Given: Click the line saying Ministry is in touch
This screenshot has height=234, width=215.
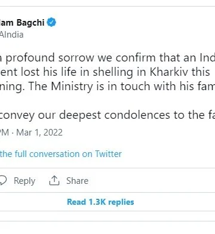Looking at the screenshot, I should click(x=107, y=87).
